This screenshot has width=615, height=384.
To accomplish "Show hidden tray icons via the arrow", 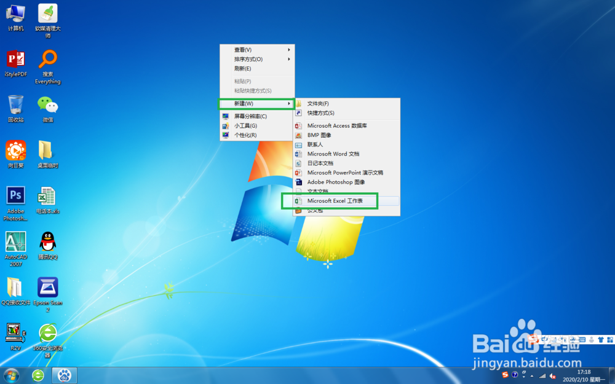I will click(x=531, y=376).
